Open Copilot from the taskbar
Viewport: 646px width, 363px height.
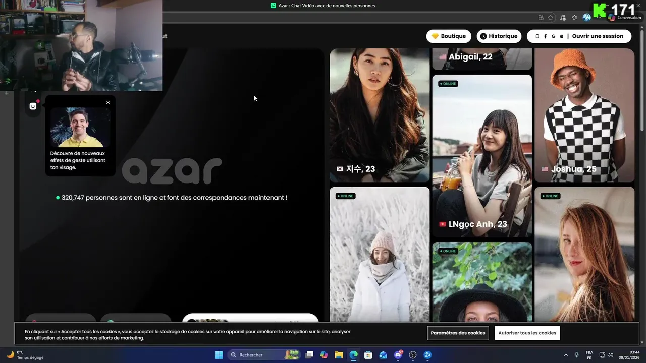tap(324, 355)
